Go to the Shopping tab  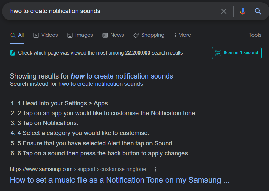click(149, 35)
